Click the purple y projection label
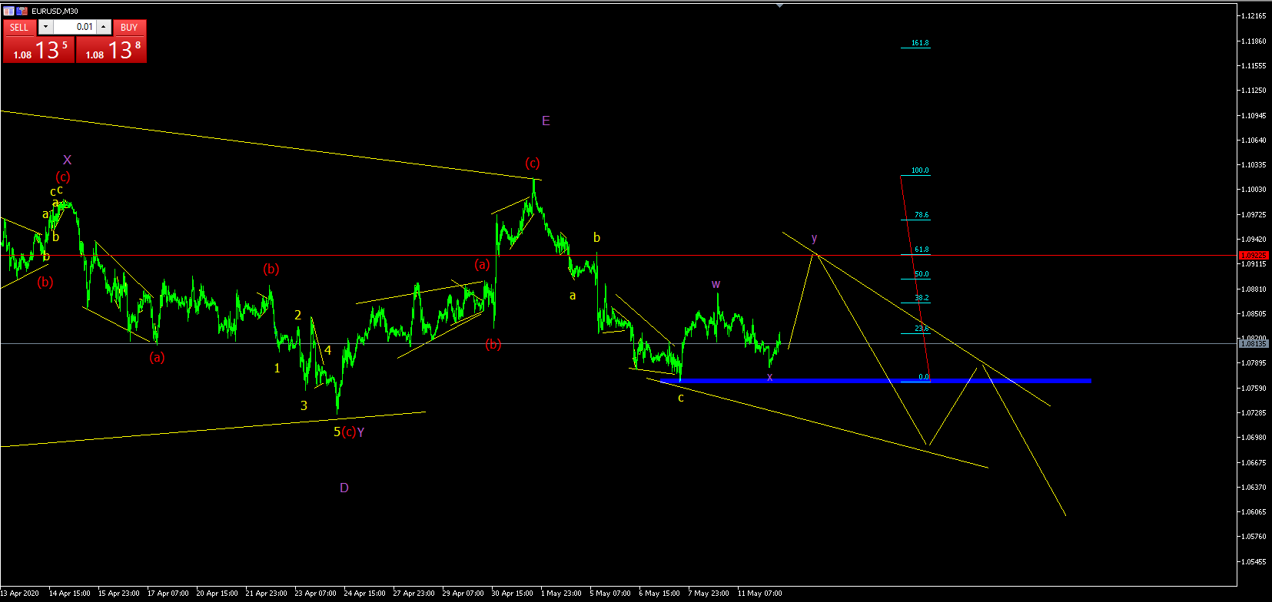This screenshot has height=602, width=1272. pyautogui.click(x=814, y=238)
